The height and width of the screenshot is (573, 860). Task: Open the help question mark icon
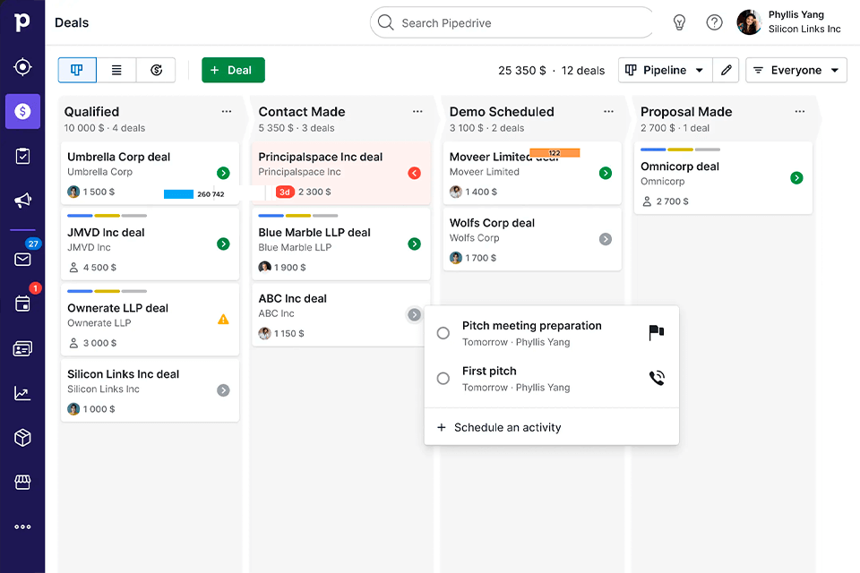click(x=714, y=22)
